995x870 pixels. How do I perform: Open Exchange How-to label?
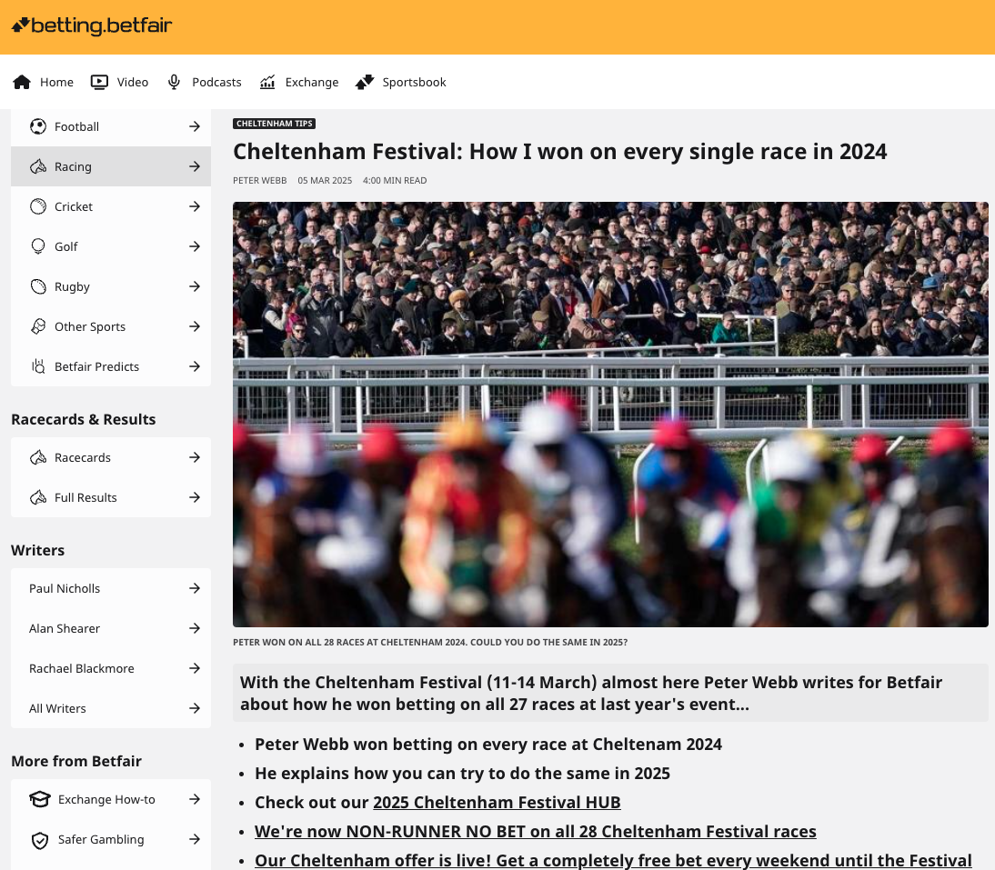click(106, 799)
